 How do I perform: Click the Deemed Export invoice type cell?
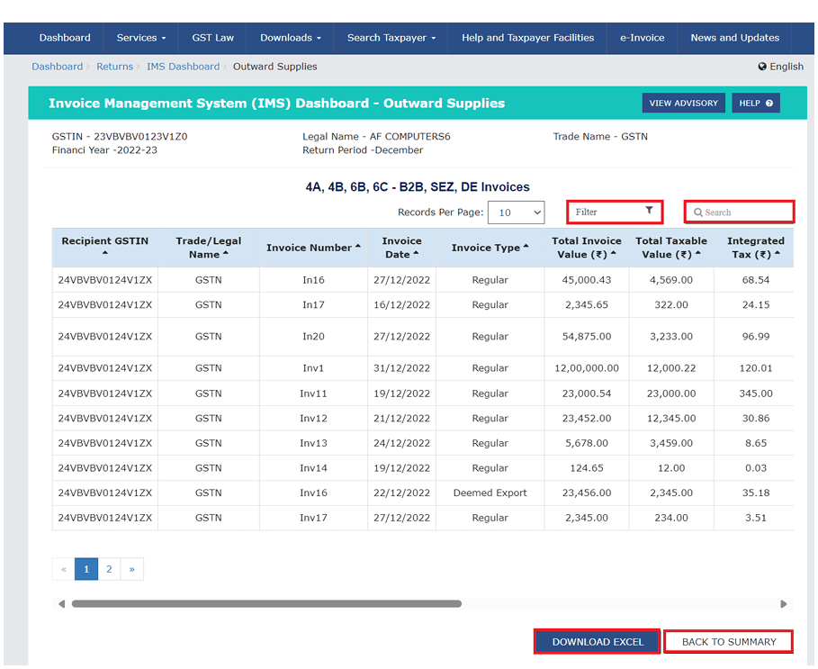point(490,493)
